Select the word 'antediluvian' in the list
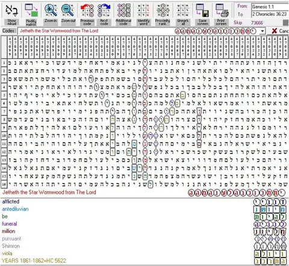 point(15,209)
